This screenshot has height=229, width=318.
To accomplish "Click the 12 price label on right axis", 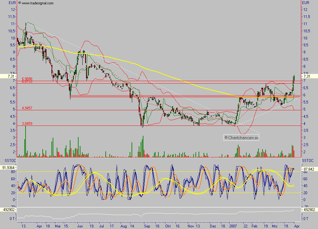I will (305, 10).
